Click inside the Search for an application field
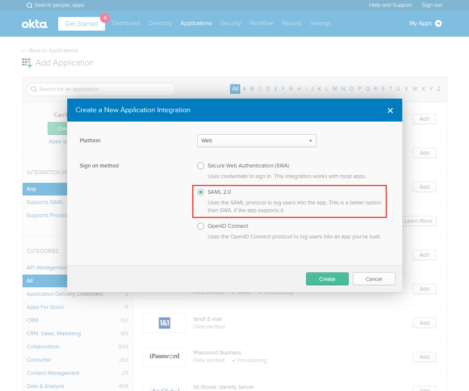 [101, 89]
